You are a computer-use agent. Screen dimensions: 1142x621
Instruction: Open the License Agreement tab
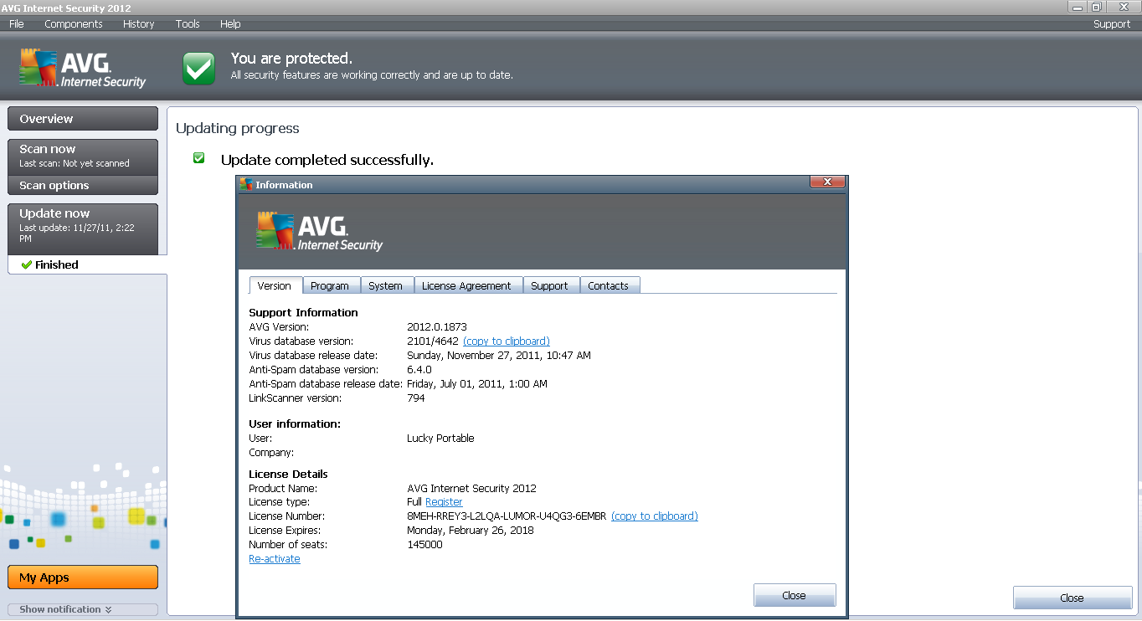point(466,285)
